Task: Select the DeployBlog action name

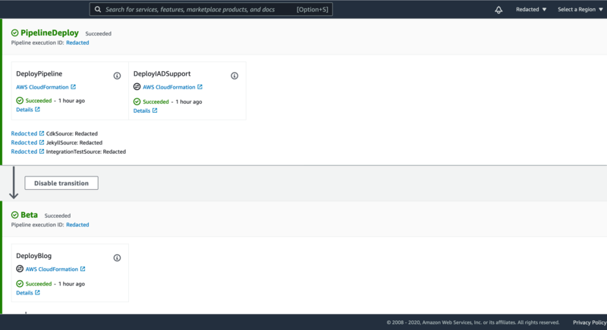Action: click(x=33, y=256)
